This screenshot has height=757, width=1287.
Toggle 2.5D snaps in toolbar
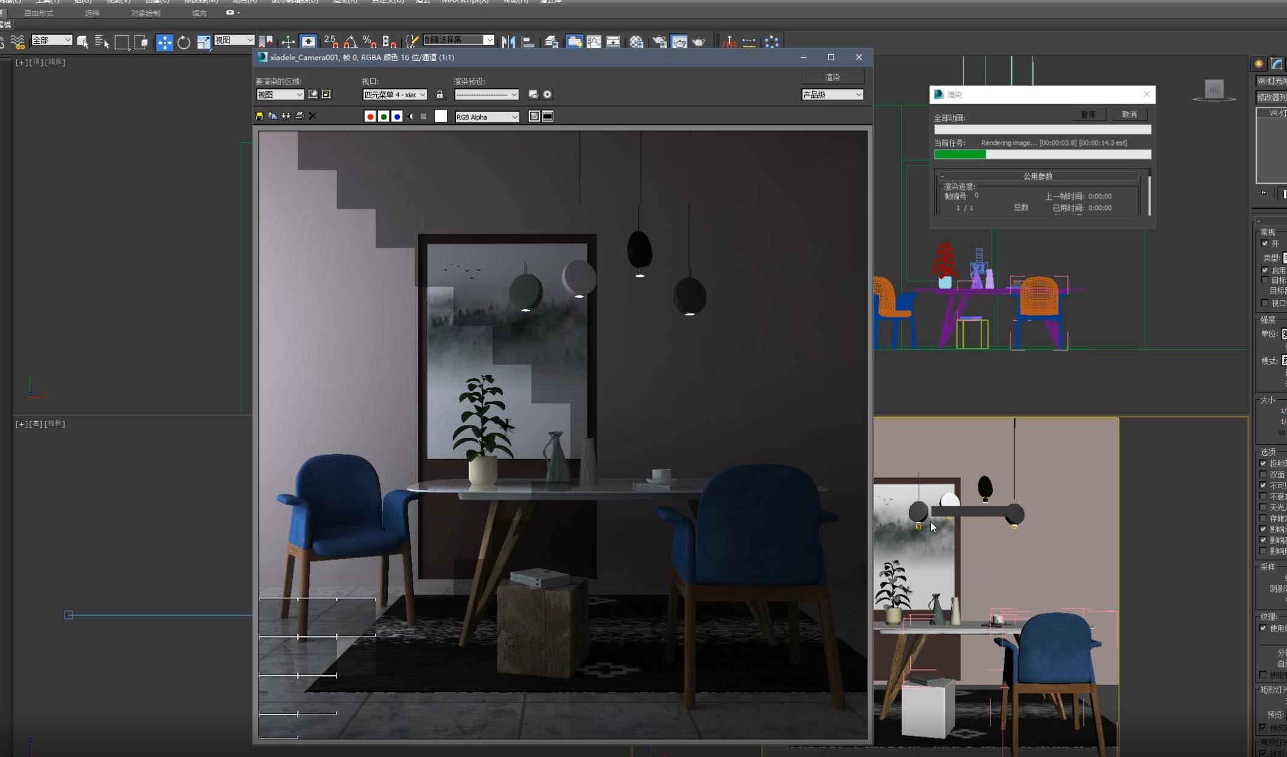(331, 41)
